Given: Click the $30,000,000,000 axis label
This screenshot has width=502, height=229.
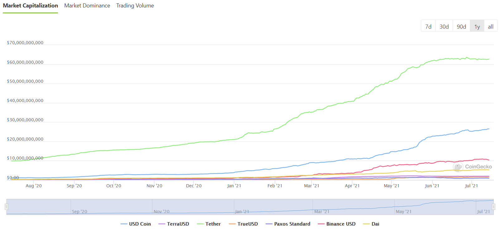Looking at the screenshot, I should [25, 120].
